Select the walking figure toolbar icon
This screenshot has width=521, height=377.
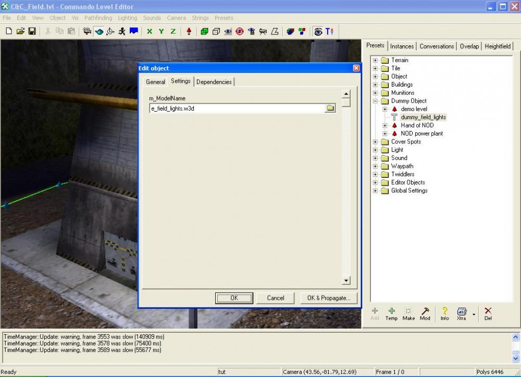tap(122, 31)
